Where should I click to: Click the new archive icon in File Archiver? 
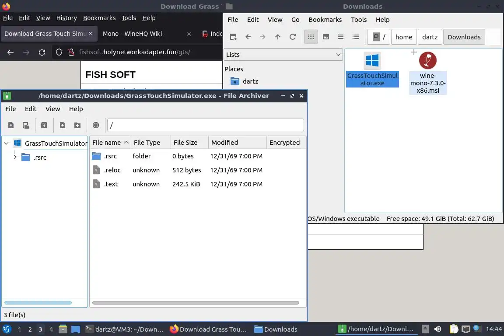[11, 125]
